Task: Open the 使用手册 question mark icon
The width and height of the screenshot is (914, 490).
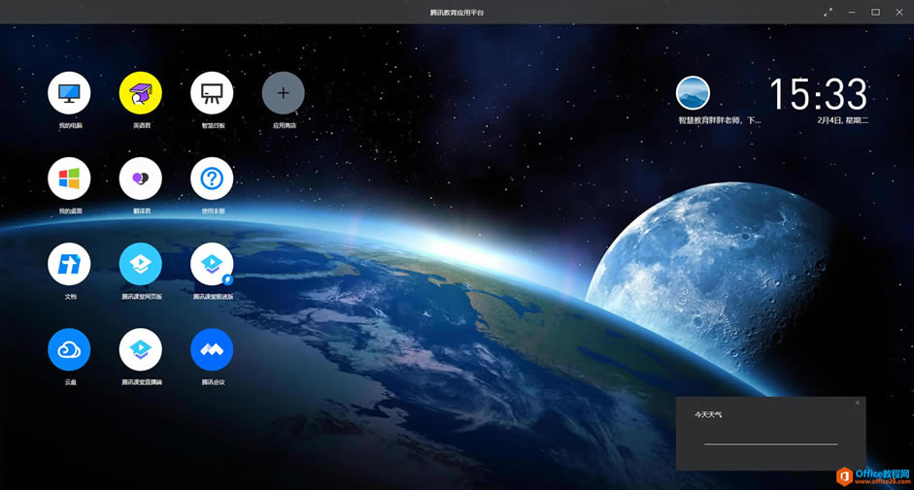Action: [212, 179]
